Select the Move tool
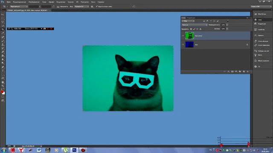This screenshot has height=153, width=273. tap(3, 14)
